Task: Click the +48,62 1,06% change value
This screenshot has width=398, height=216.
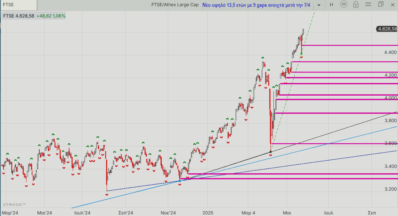Action: pos(51,16)
